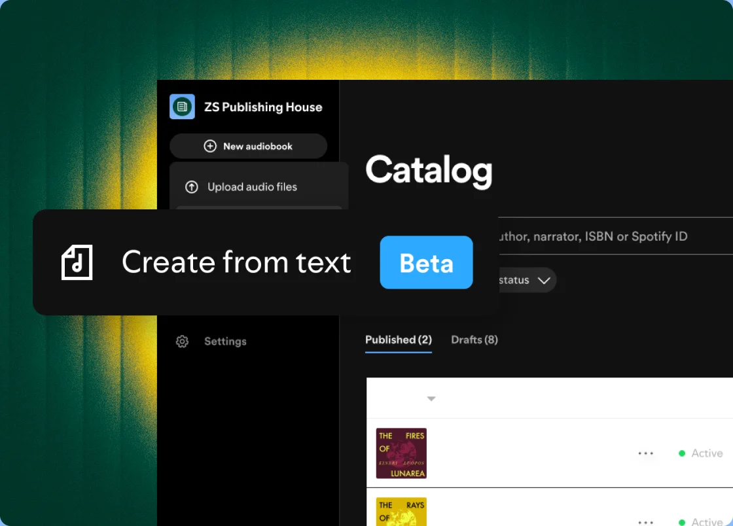Open more options for The Rays Of row

click(645, 522)
